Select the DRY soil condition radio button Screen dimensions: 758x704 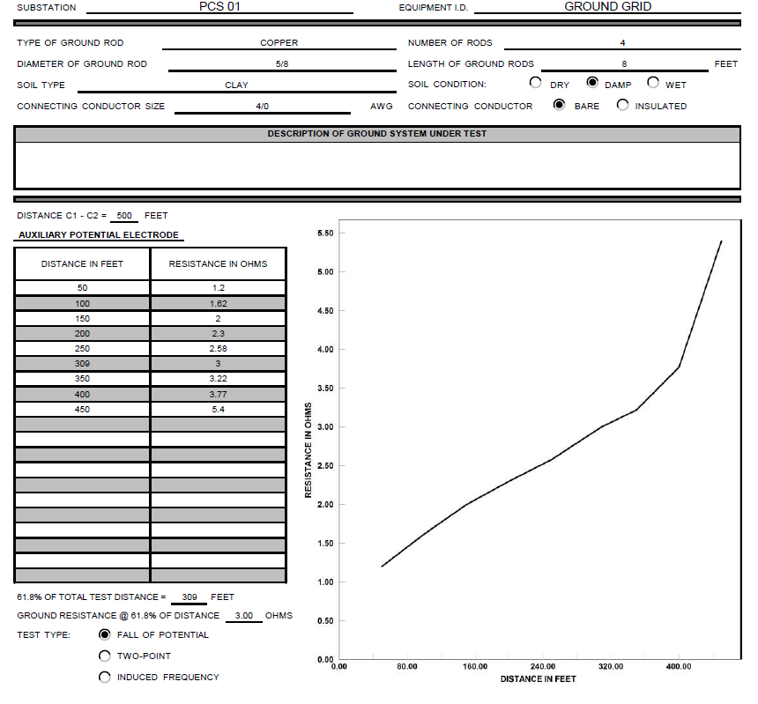[535, 83]
